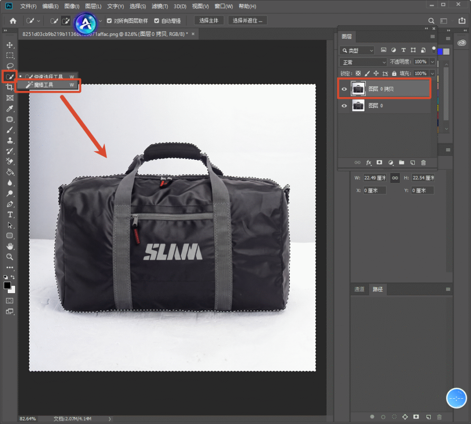Screen dimensions: 471x424
Task: Click the background white color swatch
Action: [x=12, y=290]
